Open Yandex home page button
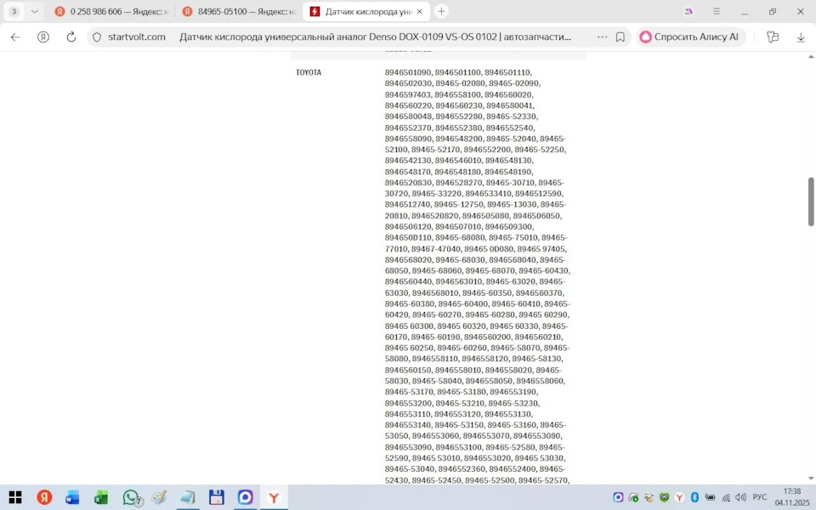This screenshot has height=510, width=816. coord(43,37)
